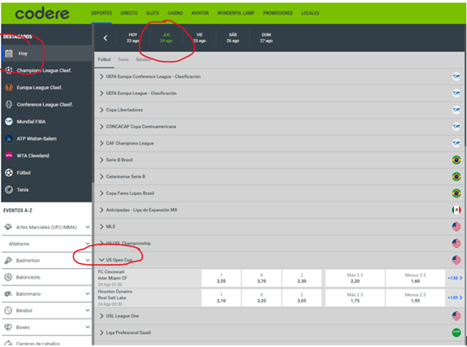The height and width of the screenshot is (347, 467).
Task: Click the Artes Marciales (UFC/MMA) icon
Action: click(x=8, y=227)
